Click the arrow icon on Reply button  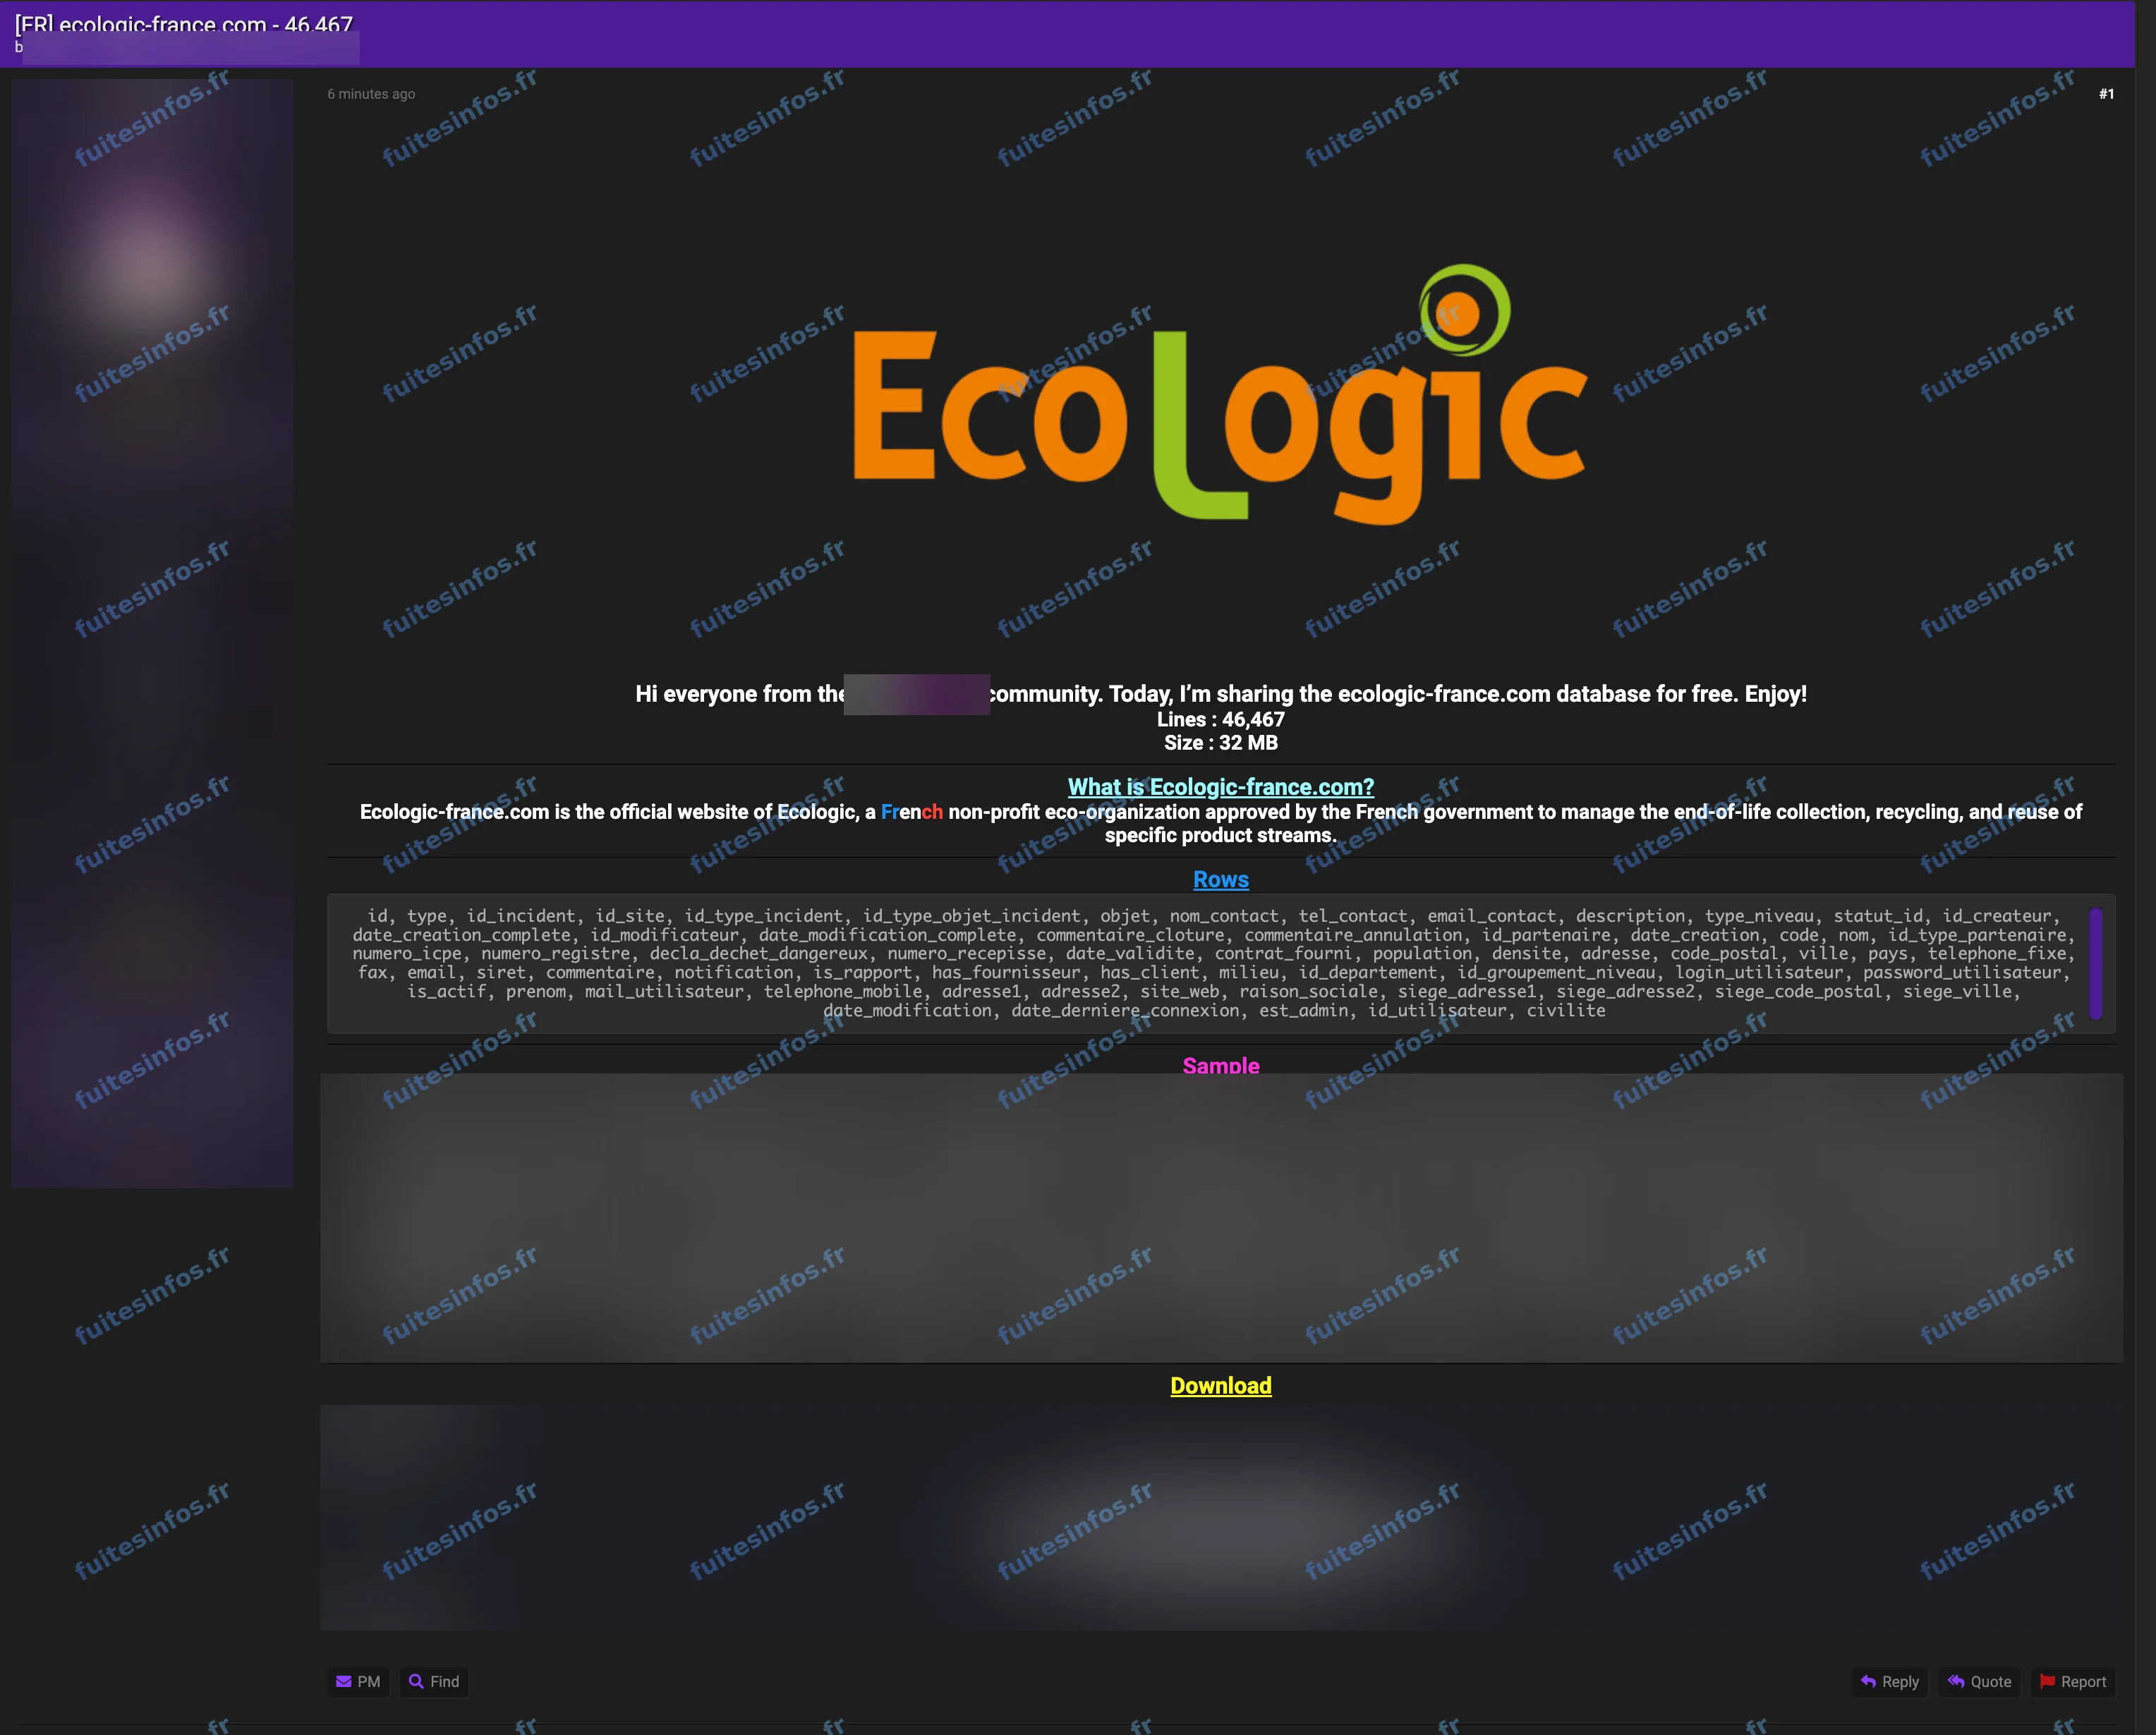click(1868, 1682)
